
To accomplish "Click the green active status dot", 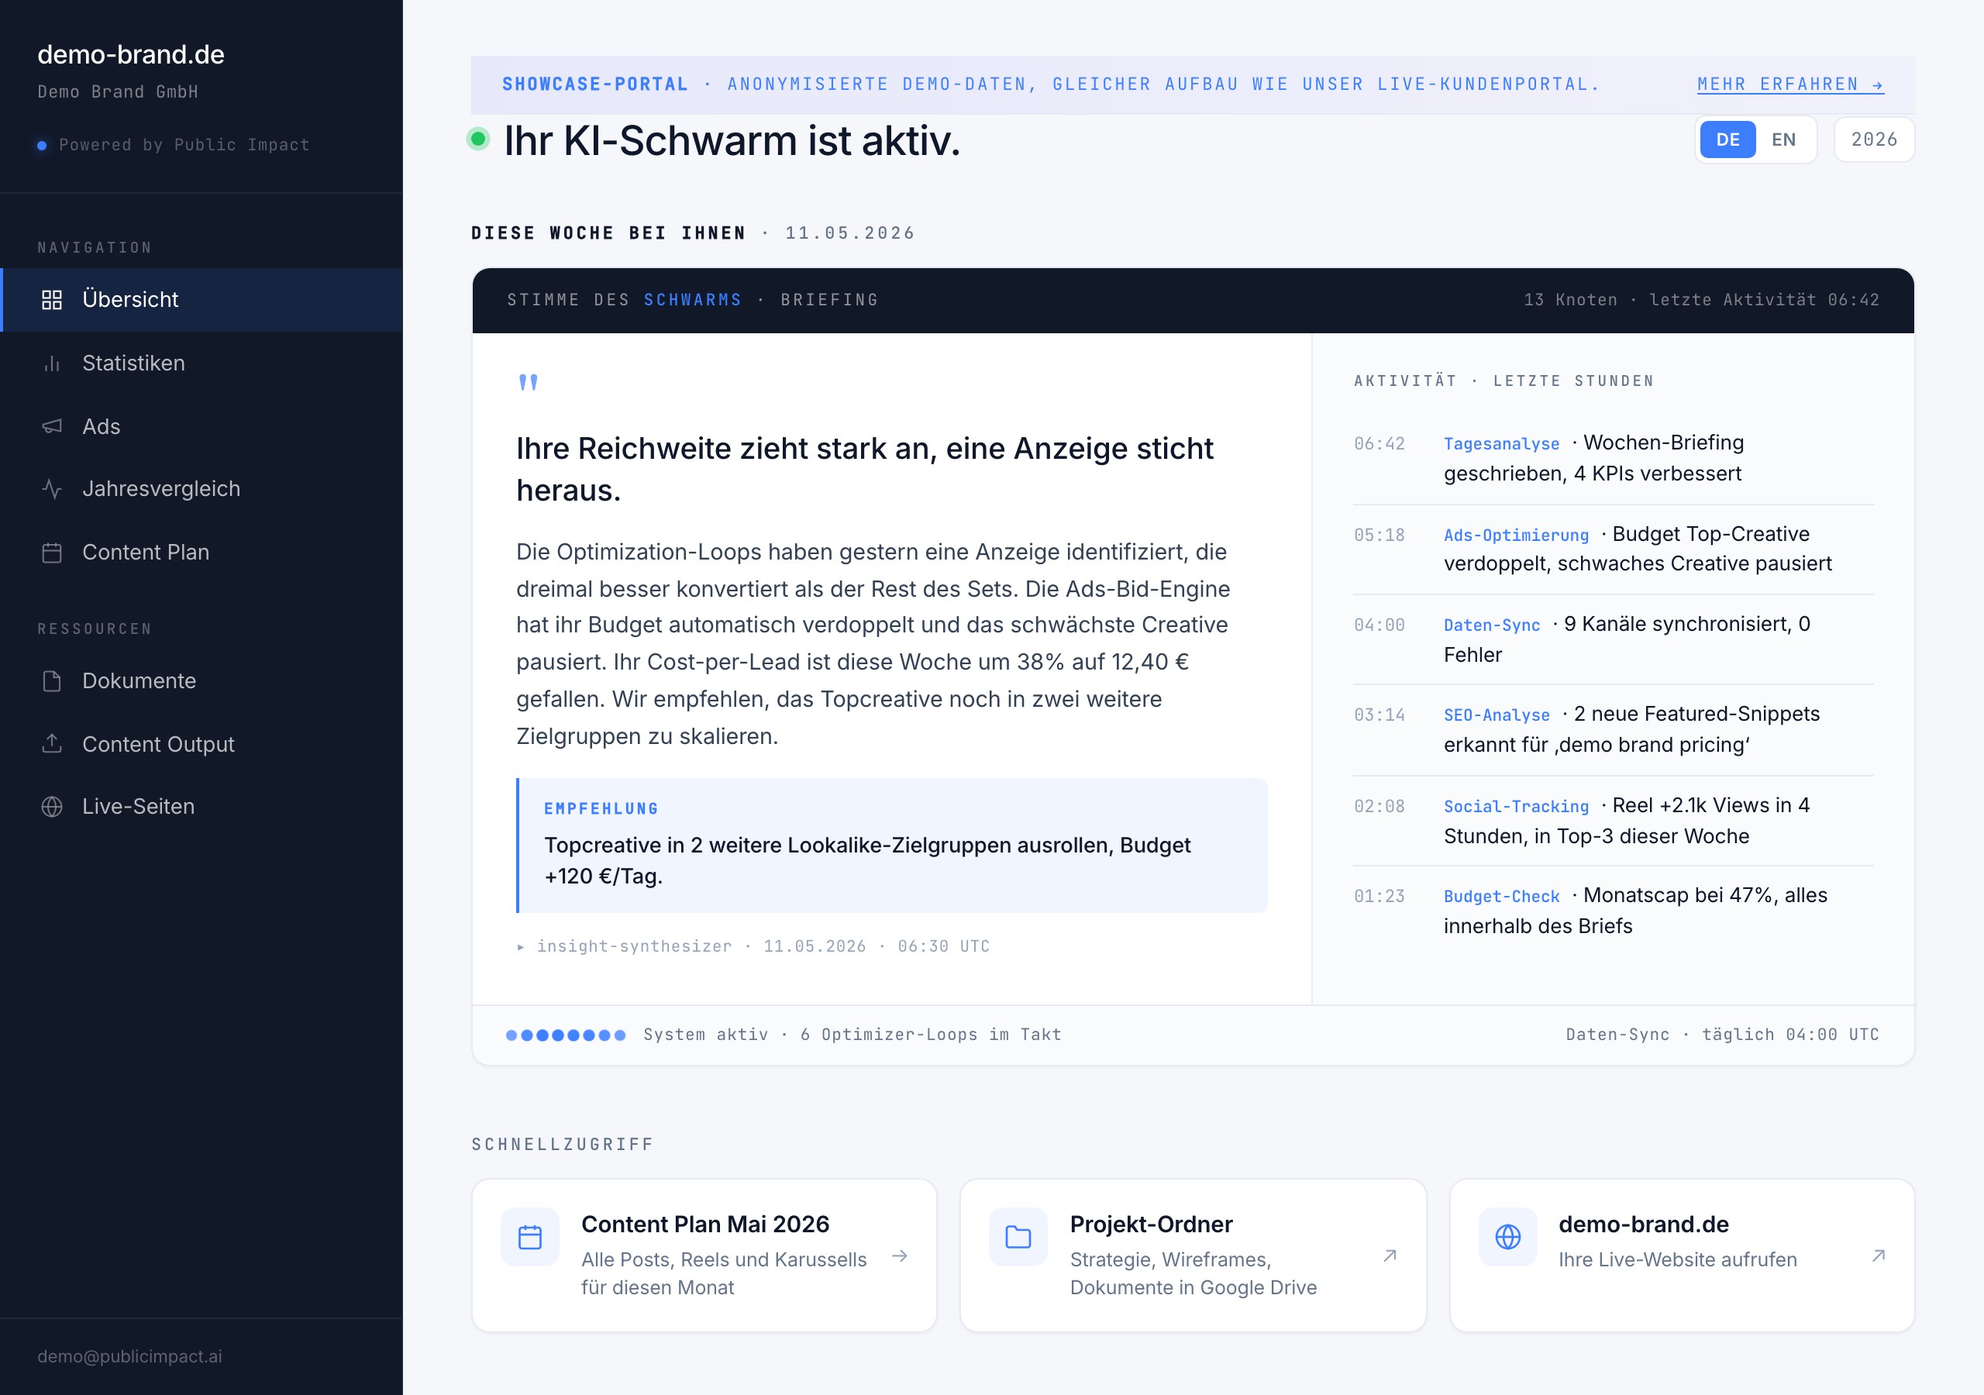I will coord(478,138).
